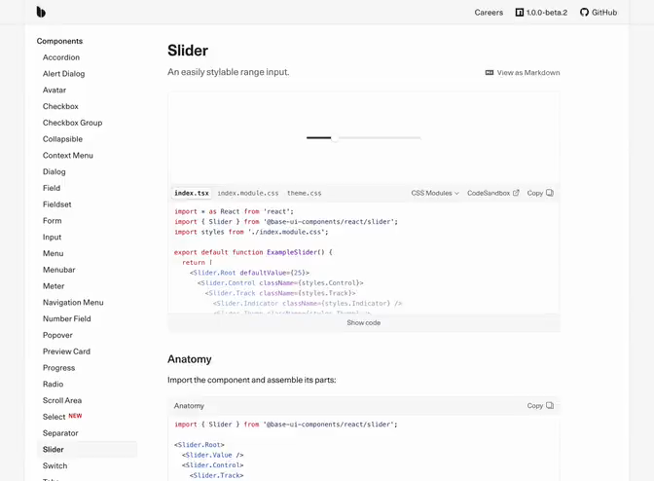Click View as Markdown
This screenshot has width=654, height=481.
[x=523, y=72]
